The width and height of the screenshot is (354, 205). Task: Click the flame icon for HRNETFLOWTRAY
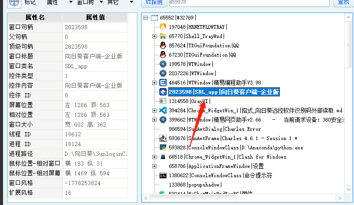[163, 27]
